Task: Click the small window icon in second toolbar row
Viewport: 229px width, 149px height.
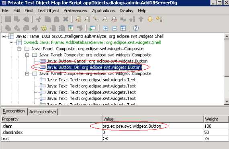Action: tap(71, 28)
